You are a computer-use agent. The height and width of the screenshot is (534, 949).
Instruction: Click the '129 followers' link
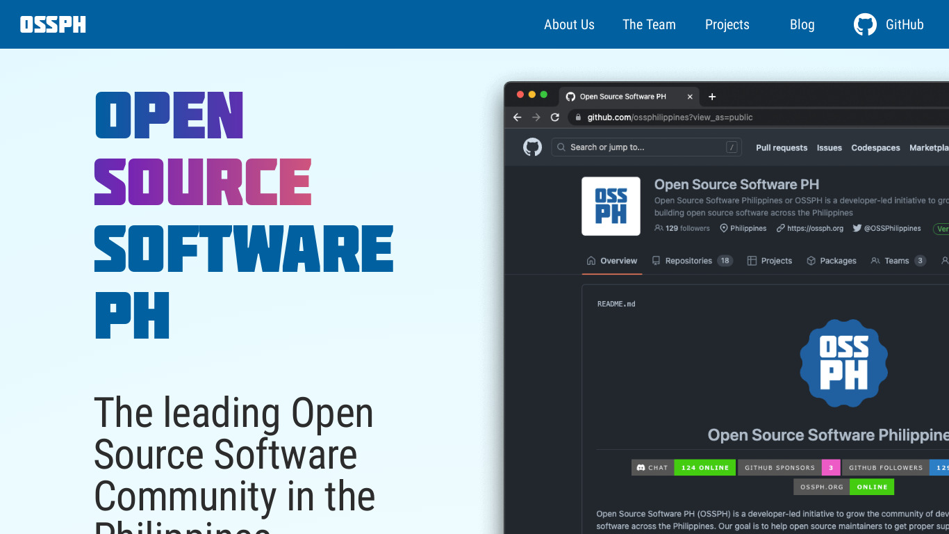click(x=682, y=228)
